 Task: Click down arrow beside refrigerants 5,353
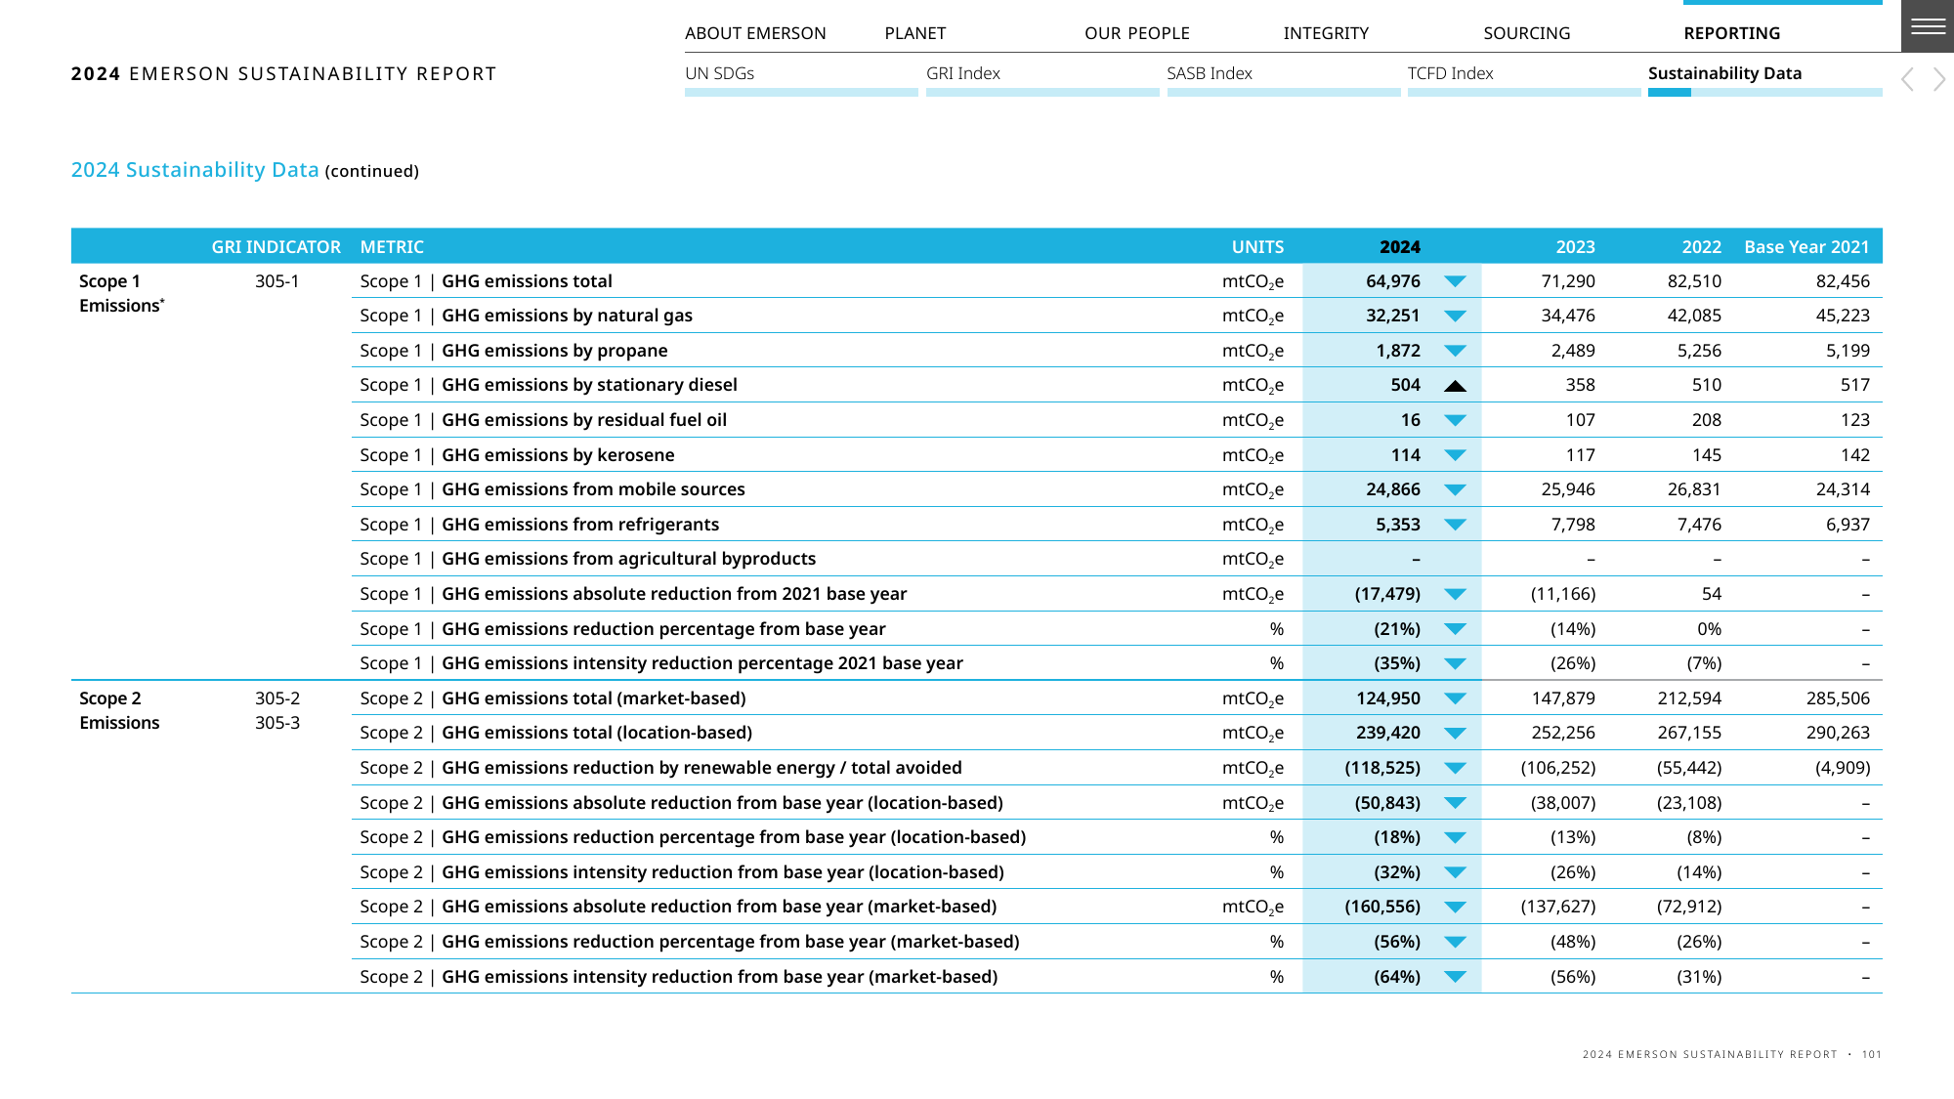point(1455,525)
